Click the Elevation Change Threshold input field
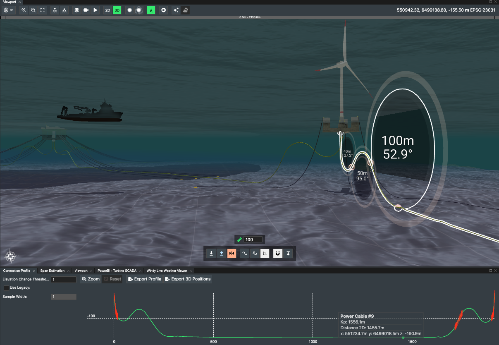499x345 pixels. pyautogui.click(x=64, y=280)
